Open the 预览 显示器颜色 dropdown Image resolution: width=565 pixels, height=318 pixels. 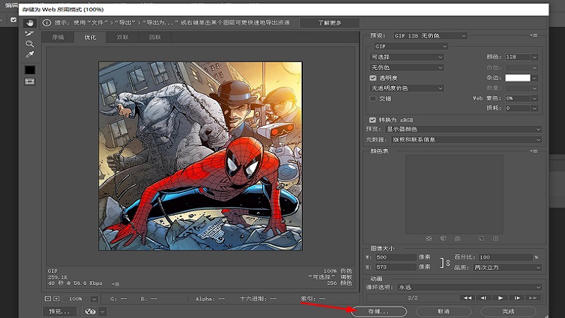(x=463, y=129)
